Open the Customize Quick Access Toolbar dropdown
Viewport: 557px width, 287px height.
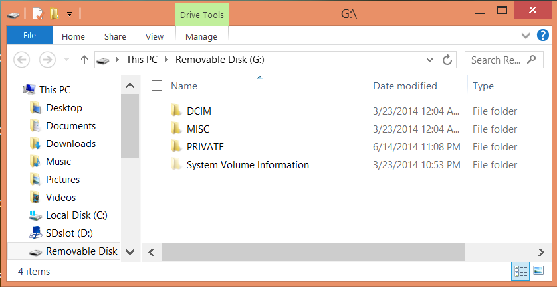tap(69, 14)
